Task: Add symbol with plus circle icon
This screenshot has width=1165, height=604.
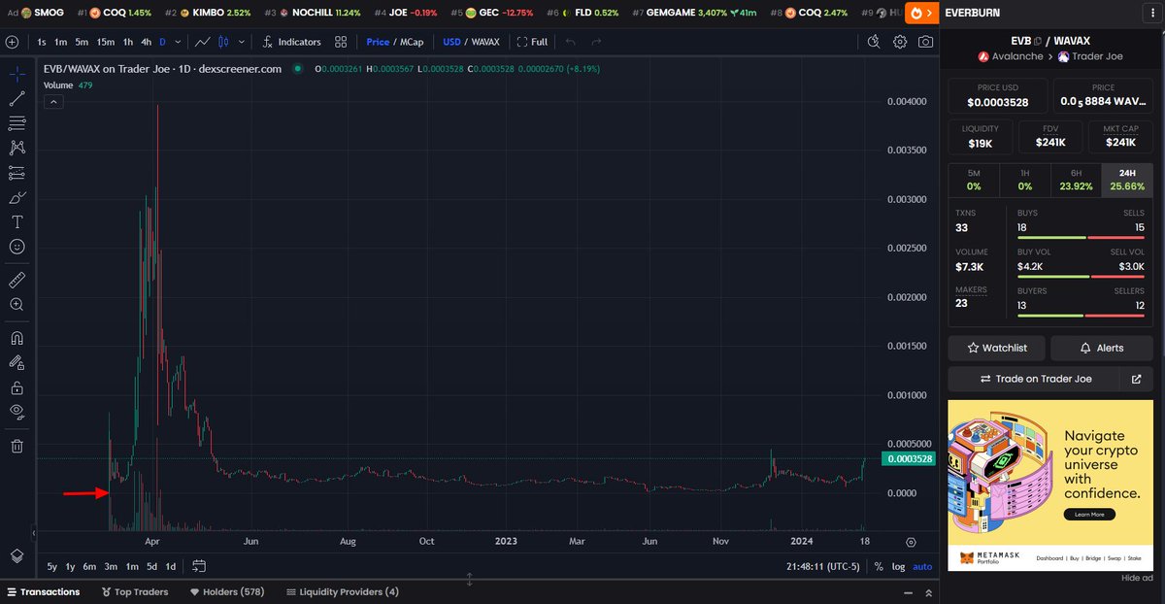Action: tap(12, 42)
